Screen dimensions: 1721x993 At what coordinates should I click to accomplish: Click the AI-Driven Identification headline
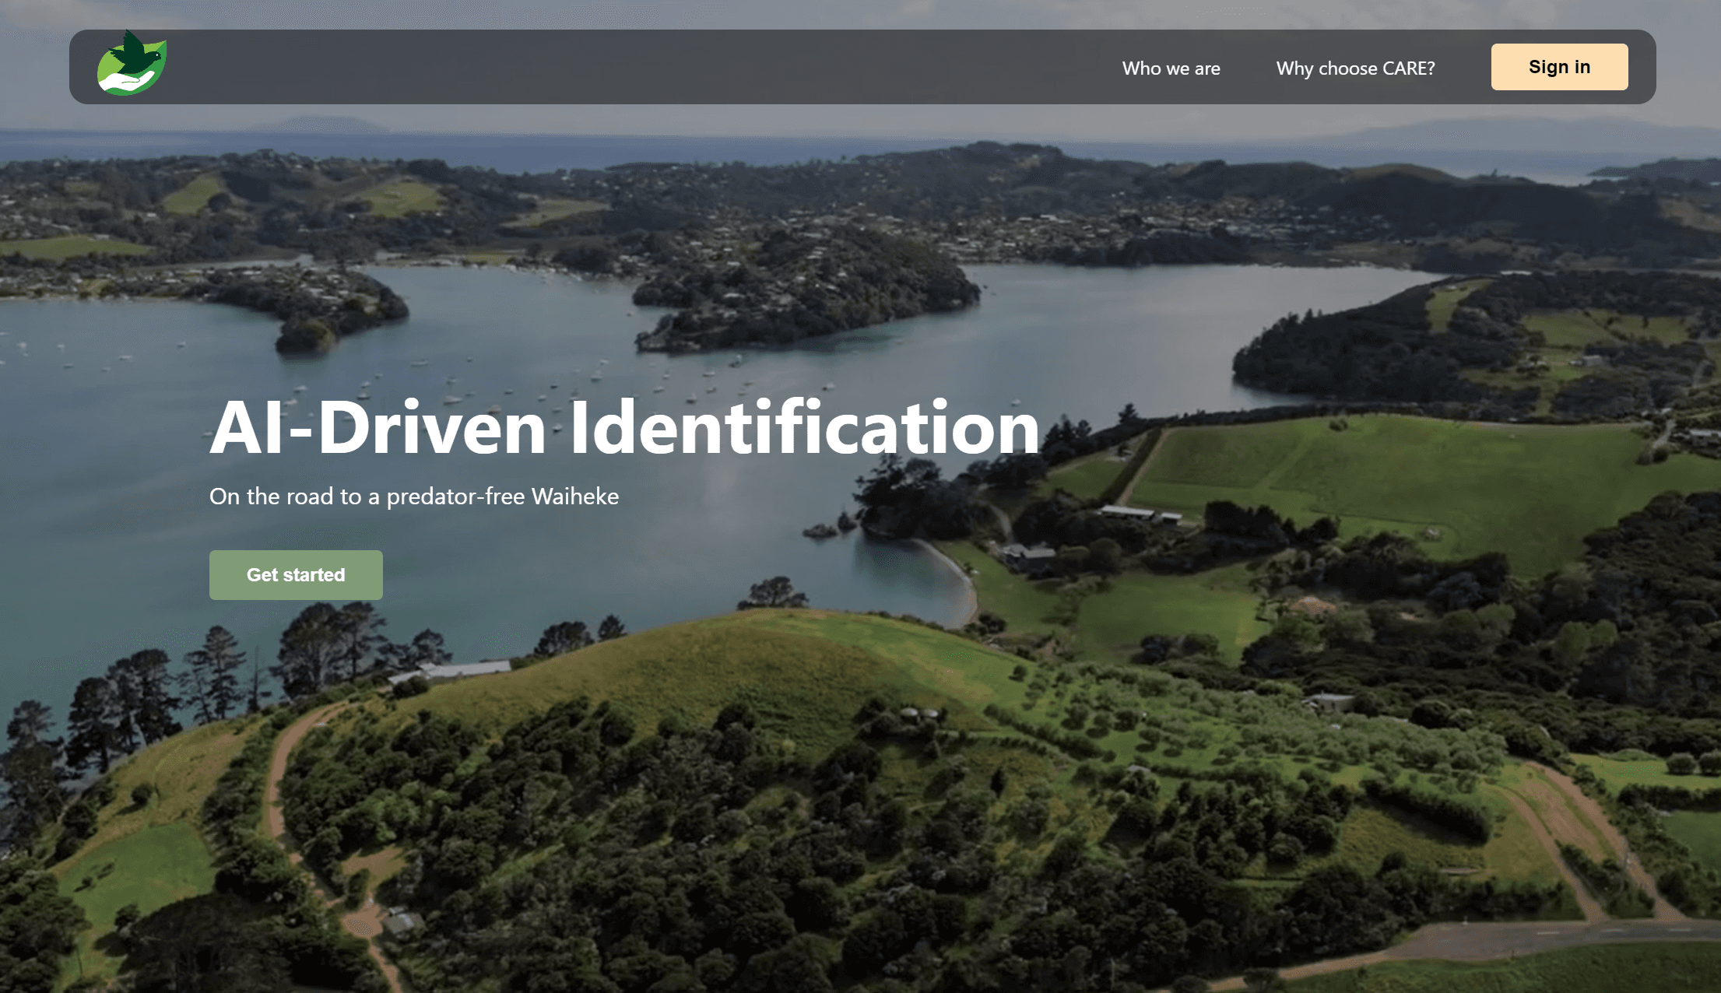click(624, 427)
